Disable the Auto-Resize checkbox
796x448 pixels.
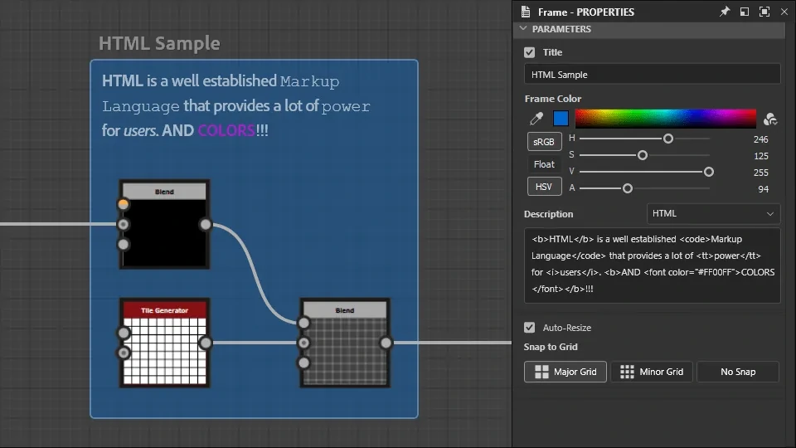click(530, 328)
